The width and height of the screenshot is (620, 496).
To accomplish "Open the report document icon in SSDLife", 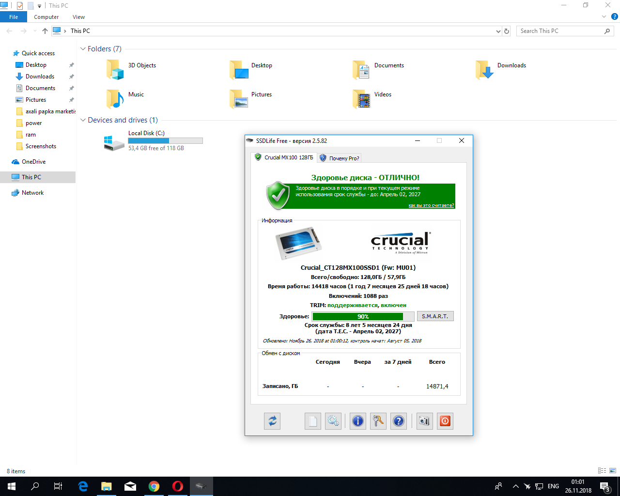I will tap(312, 421).
